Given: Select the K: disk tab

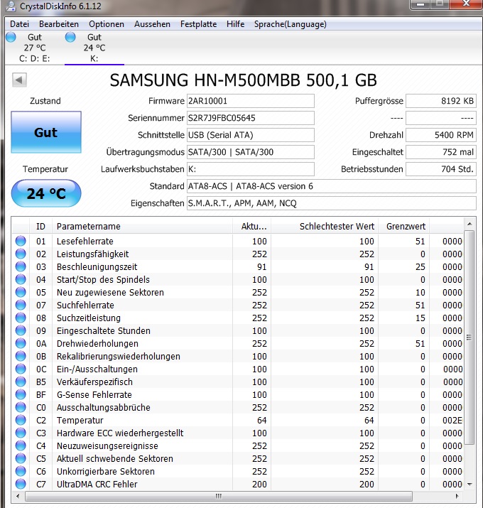Looking at the screenshot, I should point(94,48).
